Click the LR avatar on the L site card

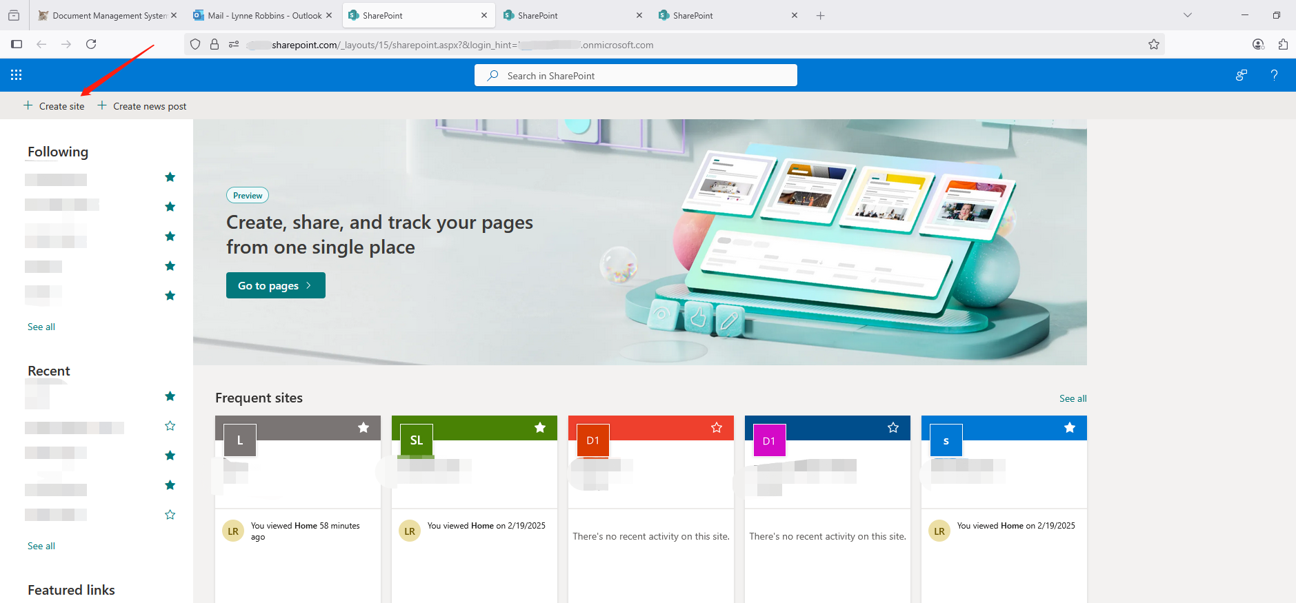[x=233, y=531]
